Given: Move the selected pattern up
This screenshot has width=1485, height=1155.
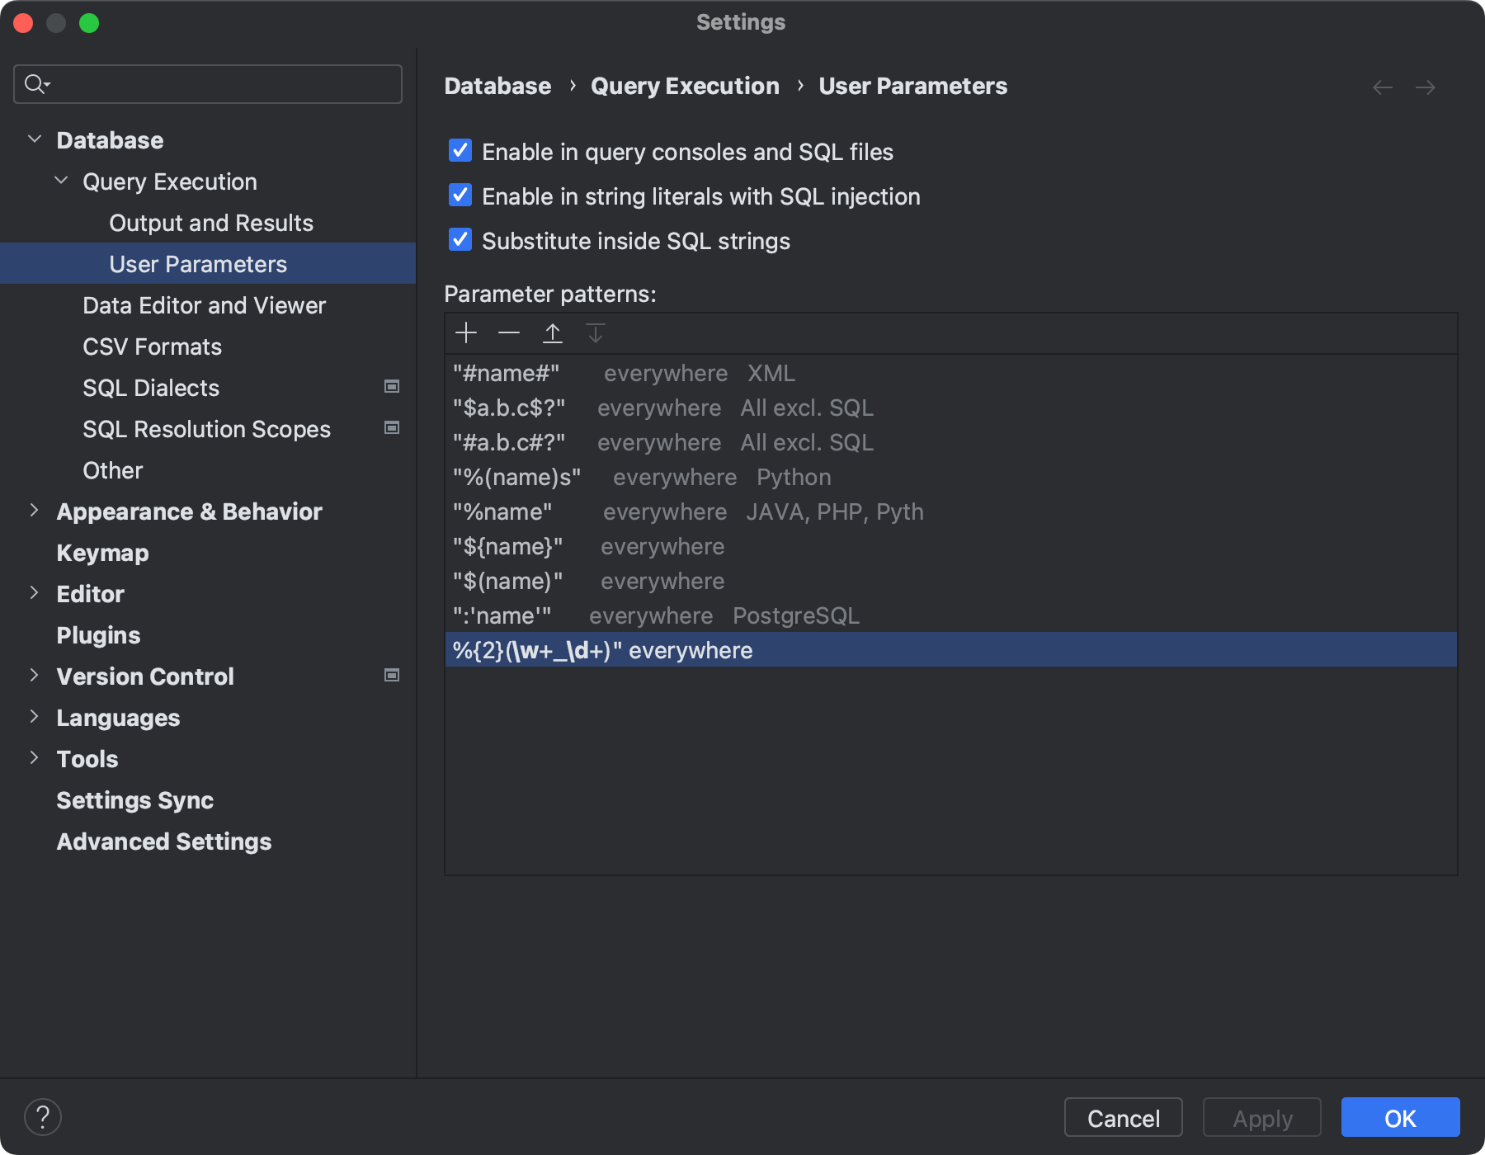Looking at the screenshot, I should (x=552, y=332).
